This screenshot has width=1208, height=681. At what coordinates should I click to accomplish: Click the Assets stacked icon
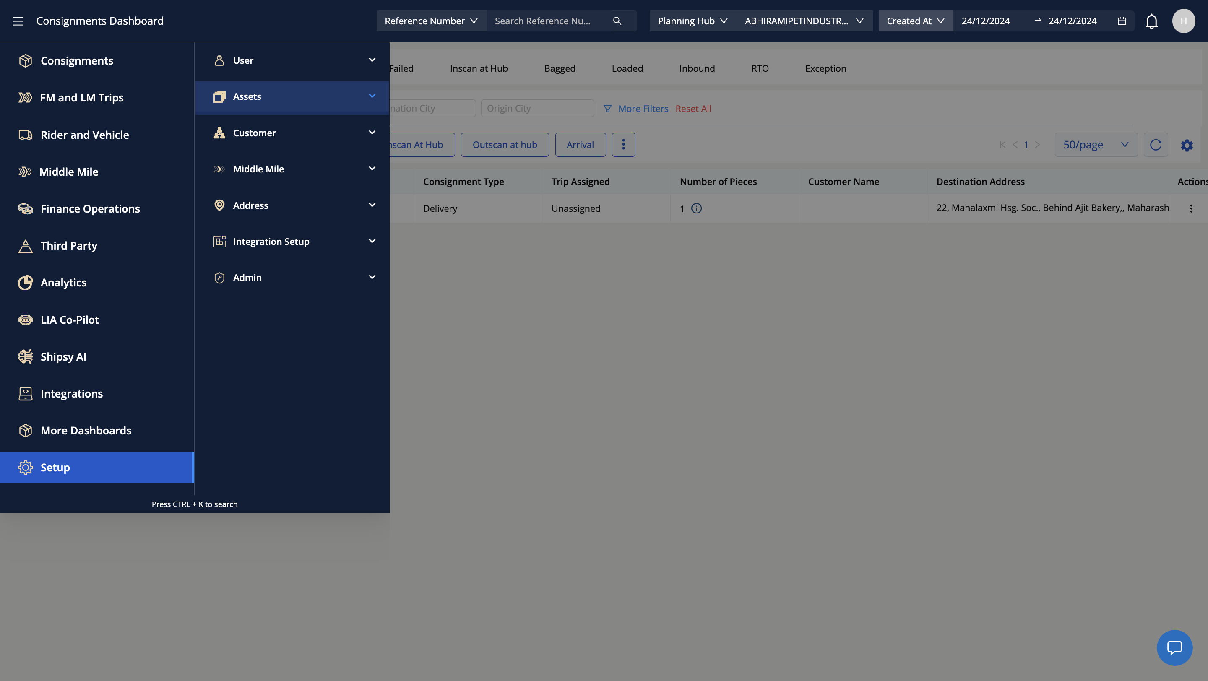pyautogui.click(x=219, y=96)
